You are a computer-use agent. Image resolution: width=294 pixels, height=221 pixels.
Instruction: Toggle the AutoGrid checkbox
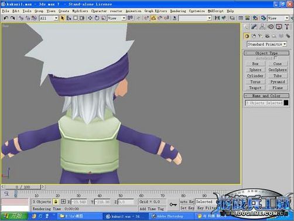[275, 58]
